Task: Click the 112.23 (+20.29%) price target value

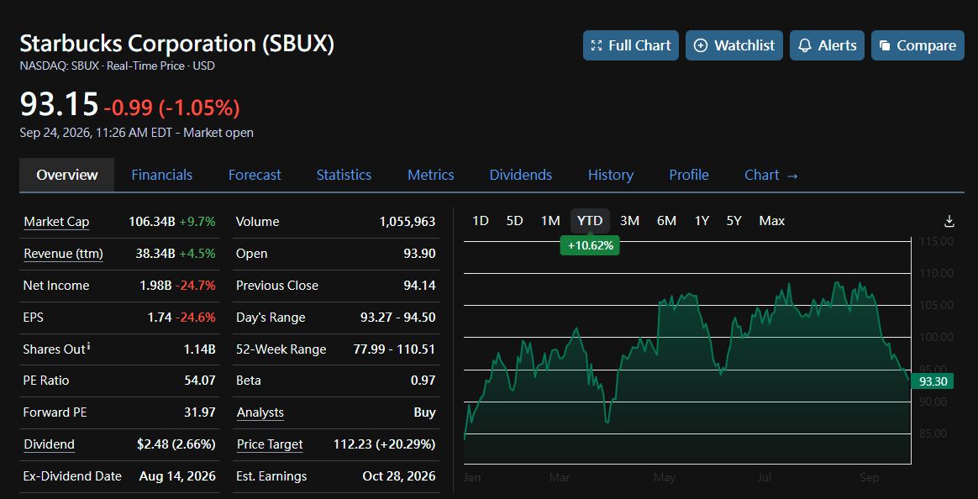Action: 384,444
